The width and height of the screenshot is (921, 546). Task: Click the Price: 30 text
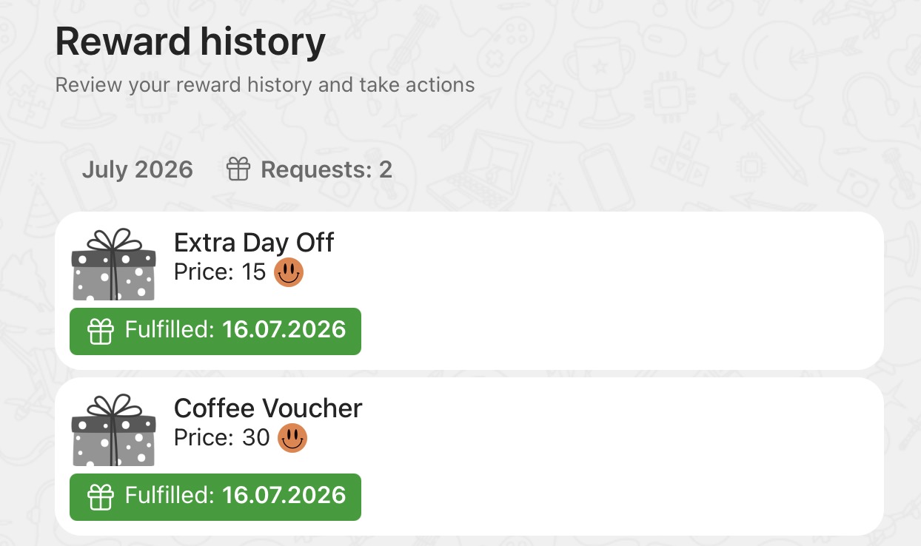222,438
